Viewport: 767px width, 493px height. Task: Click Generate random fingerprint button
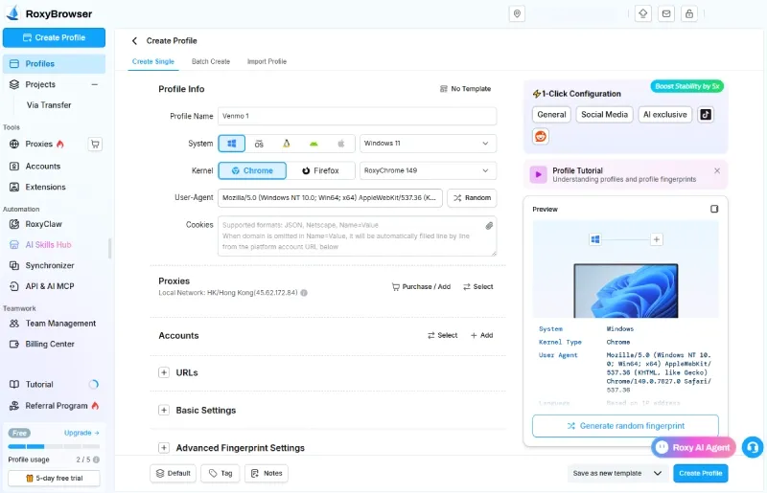click(625, 426)
